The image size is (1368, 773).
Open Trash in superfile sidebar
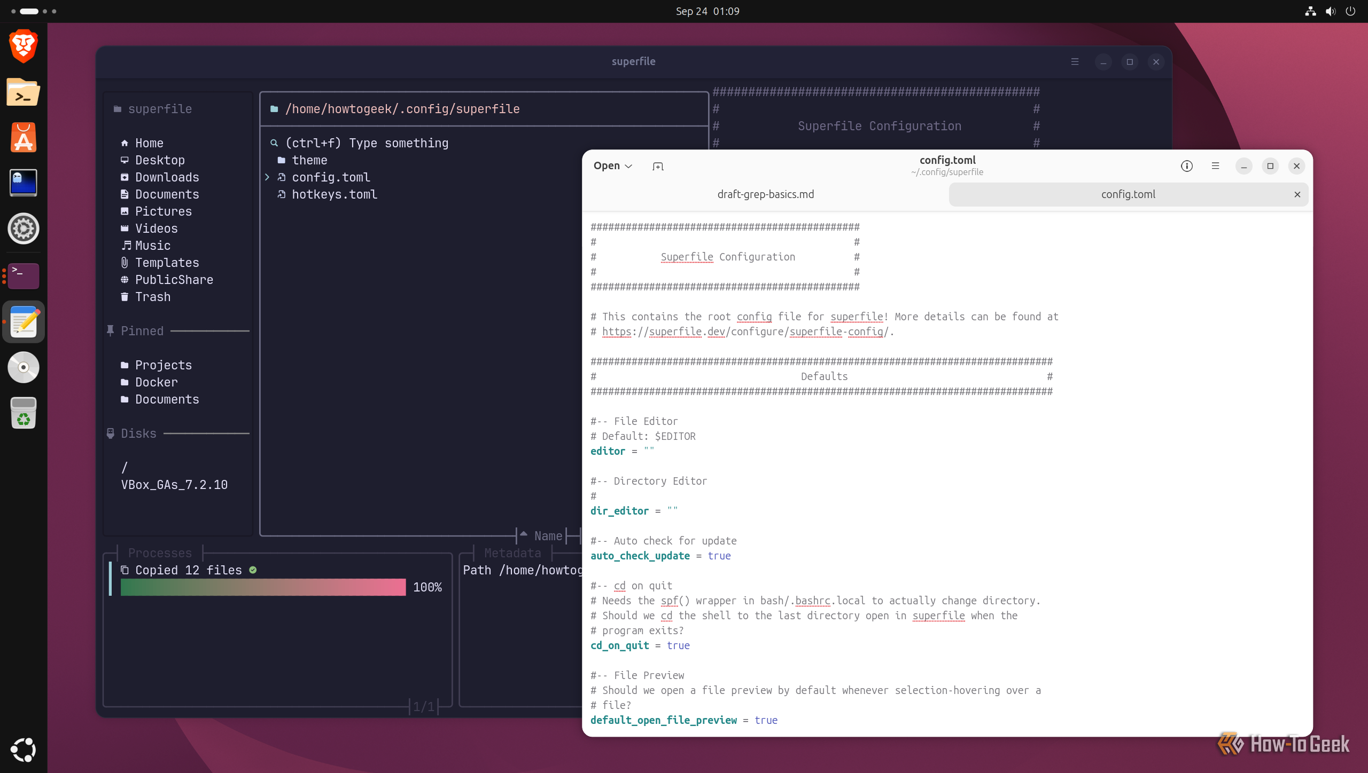click(146, 297)
